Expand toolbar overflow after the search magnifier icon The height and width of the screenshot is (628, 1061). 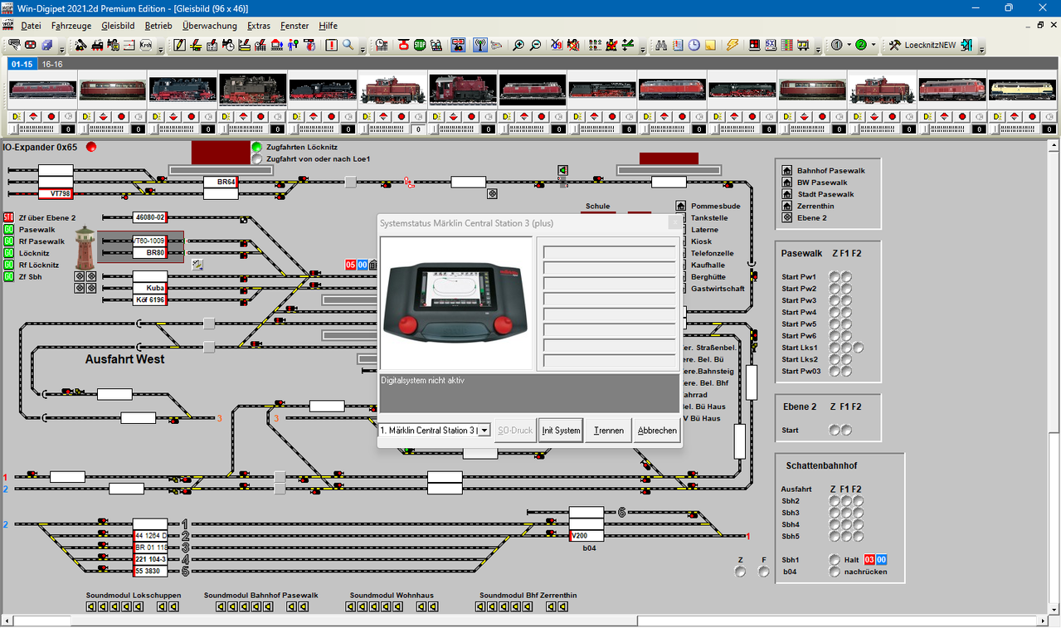[x=363, y=48]
